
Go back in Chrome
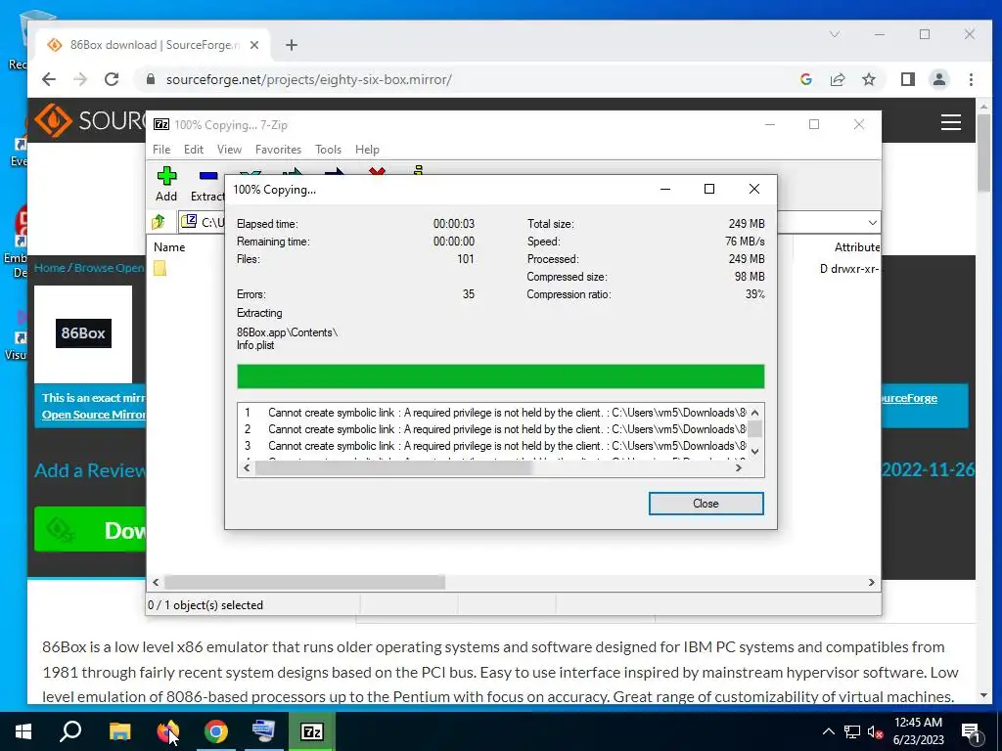pos(49,79)
